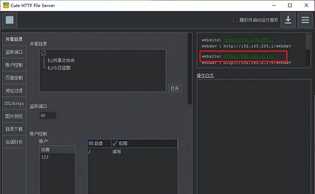
Task: Select the 地址过滤 sidebar tab
Action: (14, 91)
